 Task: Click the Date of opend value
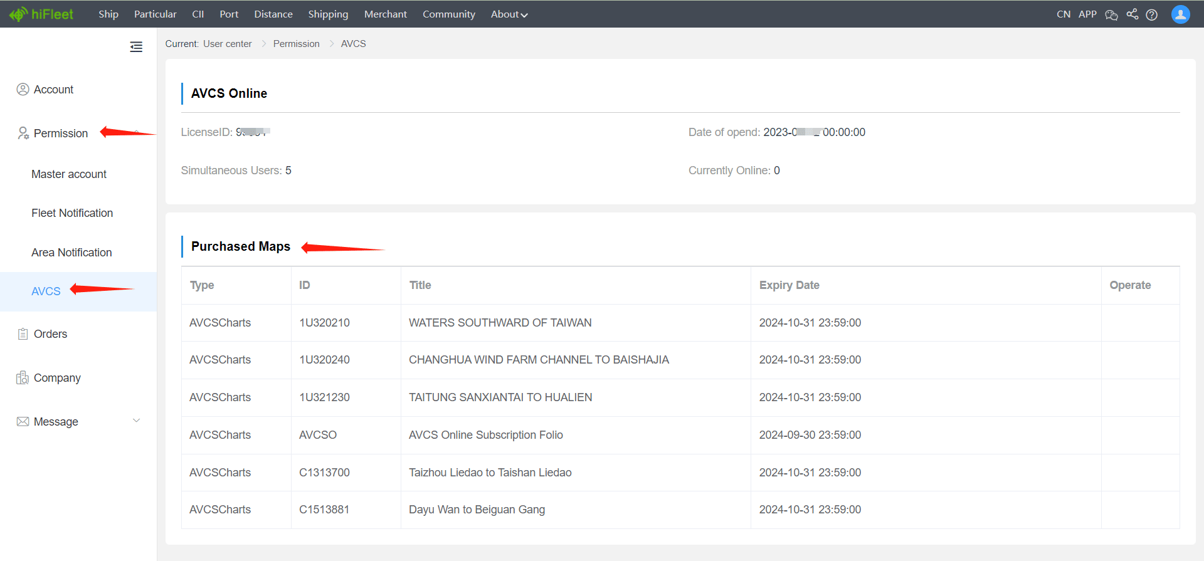click(814, 132)
